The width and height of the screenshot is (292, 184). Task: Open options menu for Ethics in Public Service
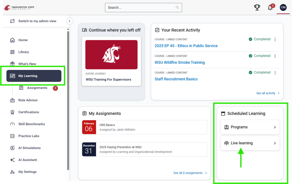click(x=275, y=39)
